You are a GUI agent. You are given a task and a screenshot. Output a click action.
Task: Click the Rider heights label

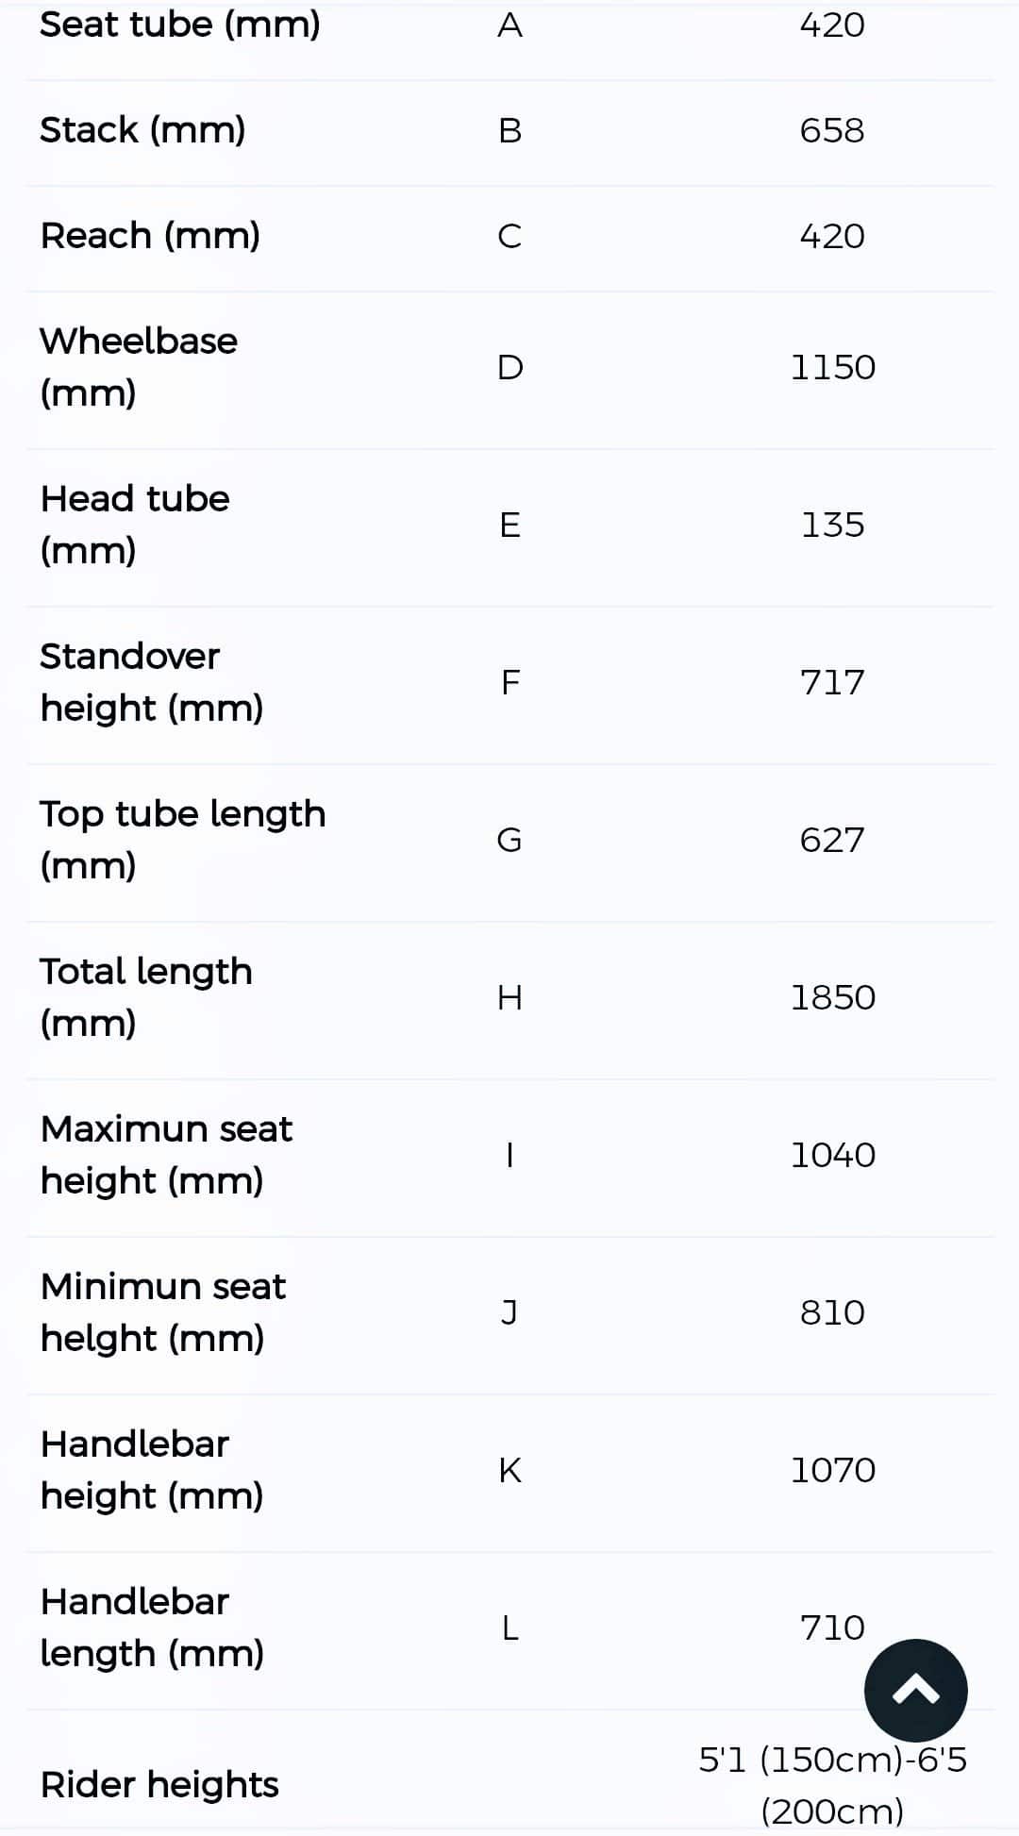click(159, 1784)
